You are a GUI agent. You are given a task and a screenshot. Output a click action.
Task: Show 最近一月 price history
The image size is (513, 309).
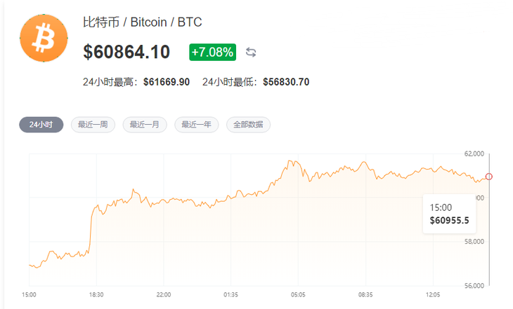(x=144, y=125)
